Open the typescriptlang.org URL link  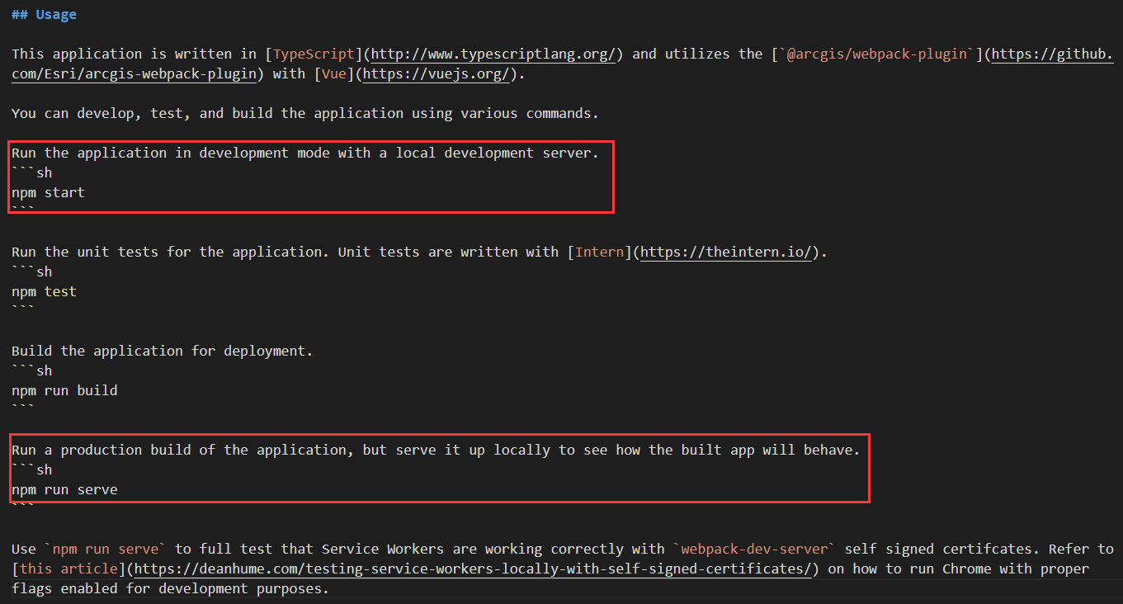(493, 54)
